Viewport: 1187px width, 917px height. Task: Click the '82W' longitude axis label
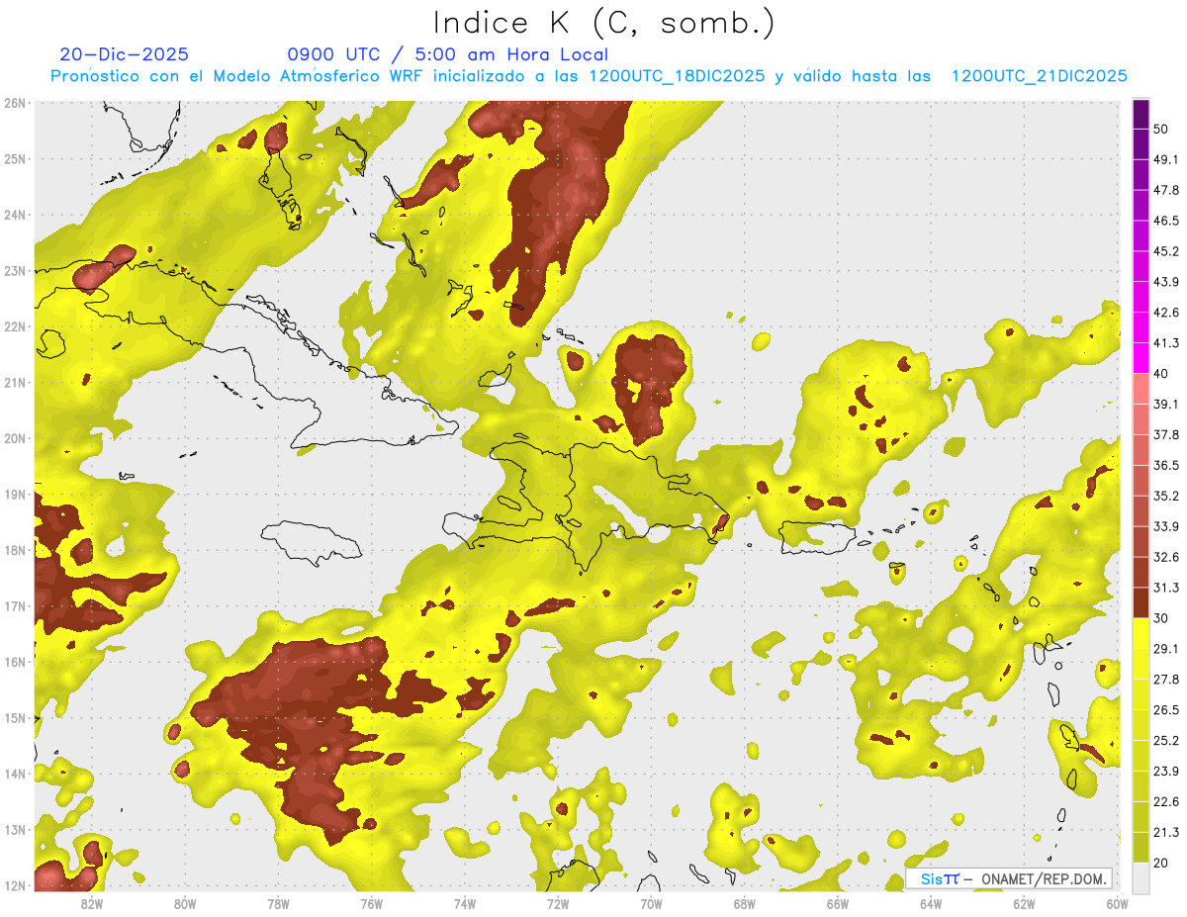point(91,904)
